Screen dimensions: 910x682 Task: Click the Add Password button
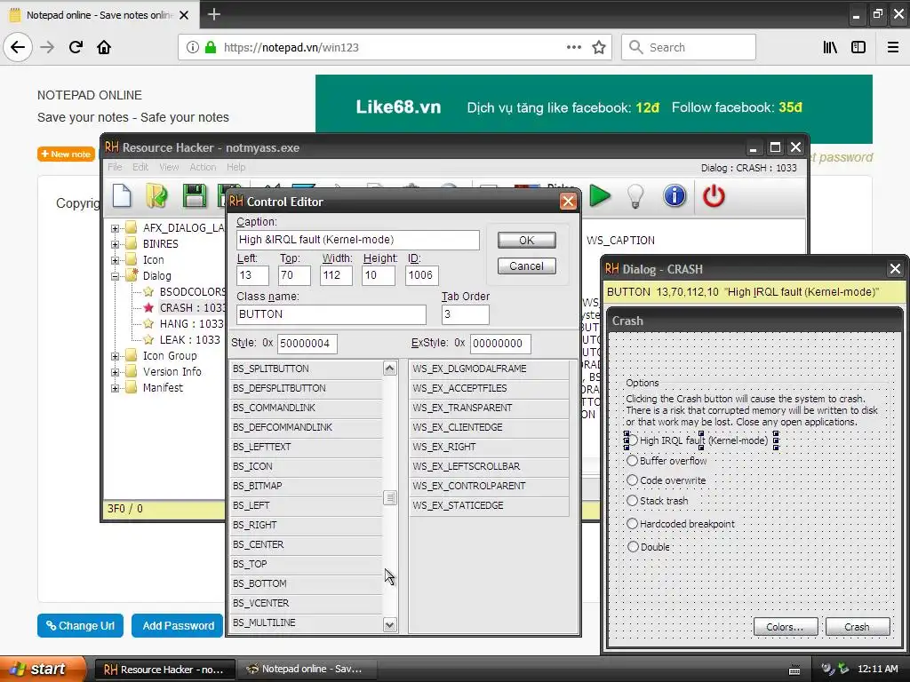(178, 626)
